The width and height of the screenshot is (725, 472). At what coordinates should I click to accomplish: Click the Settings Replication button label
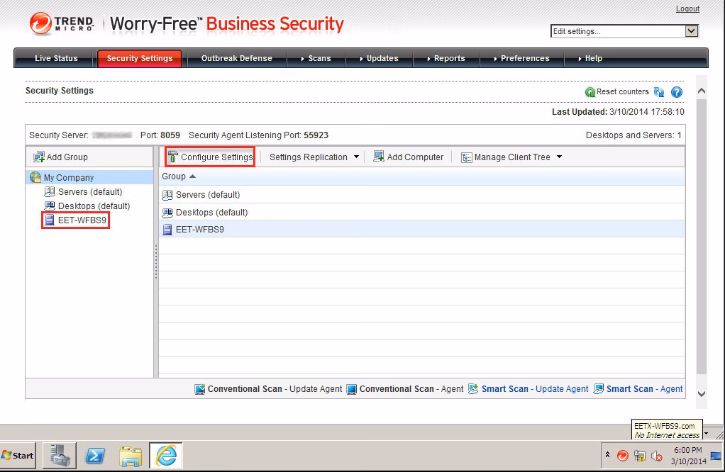309,157
